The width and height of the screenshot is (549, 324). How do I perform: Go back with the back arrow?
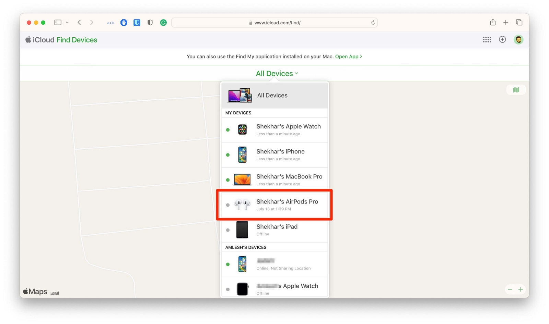coord(79,23)
